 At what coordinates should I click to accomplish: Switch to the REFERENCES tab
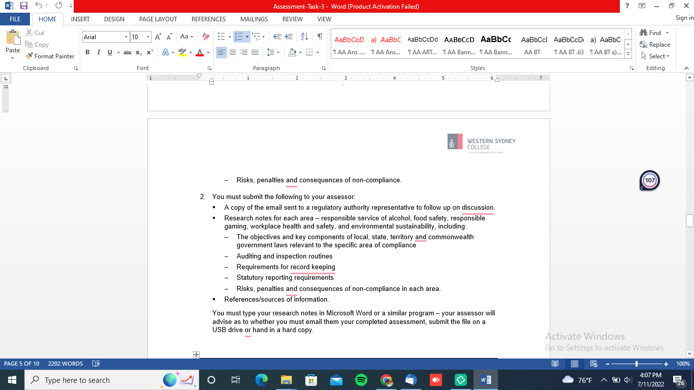208,19
